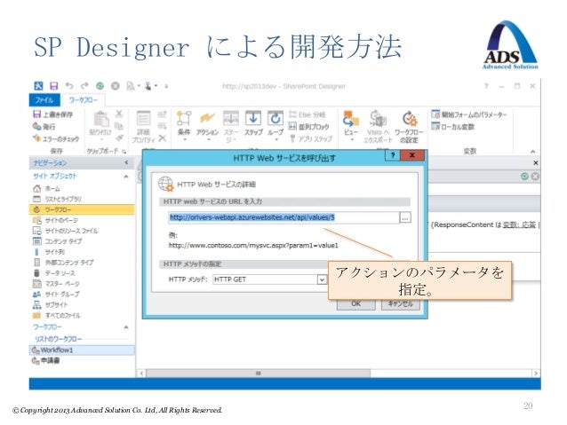Select highlighted ワークフロー navigation item
Screen dimensions: 567x425
click(82, 209)
